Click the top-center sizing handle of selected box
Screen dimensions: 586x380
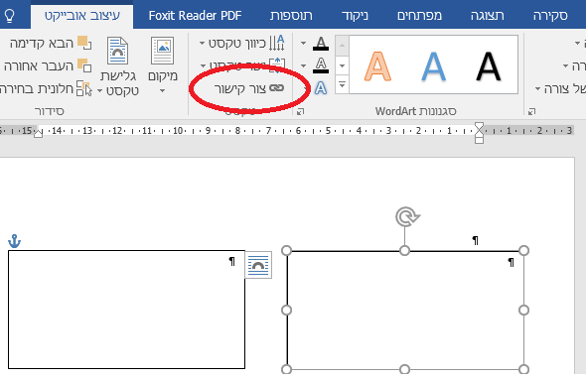[x=405, y=250]
